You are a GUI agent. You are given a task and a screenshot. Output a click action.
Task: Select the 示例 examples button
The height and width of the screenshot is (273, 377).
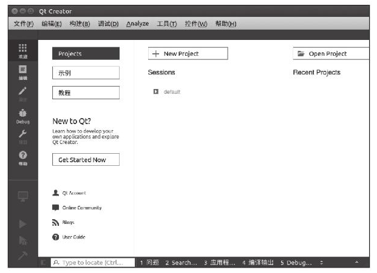[x=86, y=73]
